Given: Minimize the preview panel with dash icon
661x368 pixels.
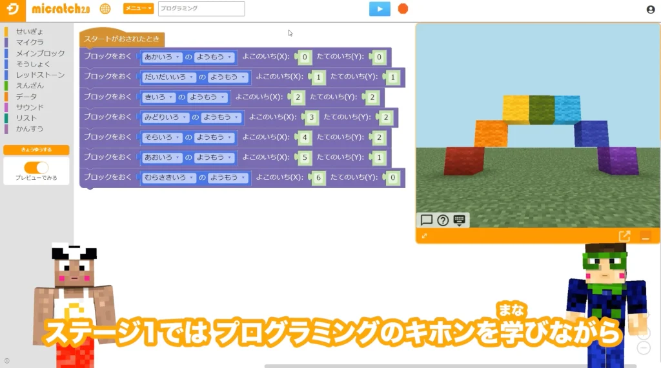Looking at the screenshot, I should (645, 237).
